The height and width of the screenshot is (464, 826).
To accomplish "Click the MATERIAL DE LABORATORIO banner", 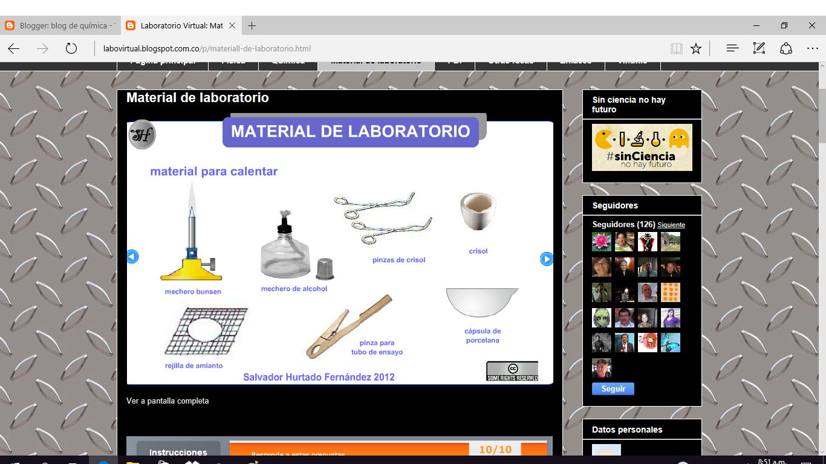I will pos(351,132).
